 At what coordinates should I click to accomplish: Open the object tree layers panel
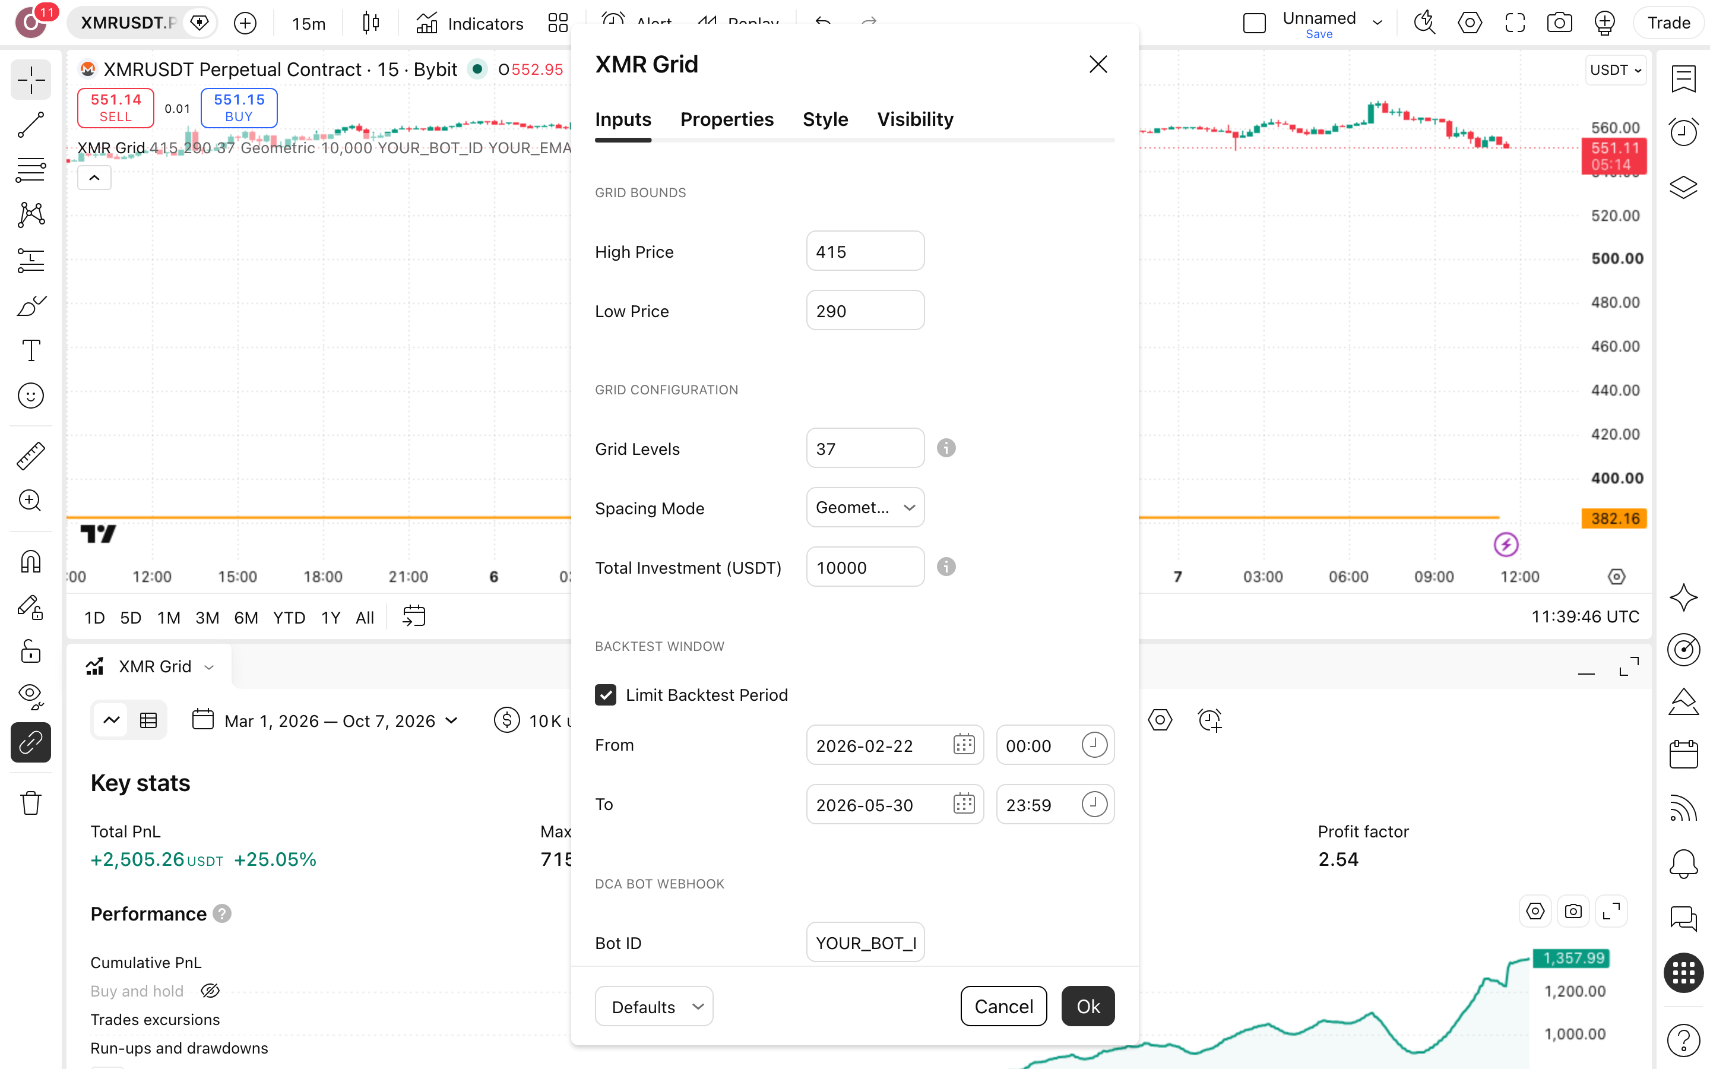[1683, 186]
